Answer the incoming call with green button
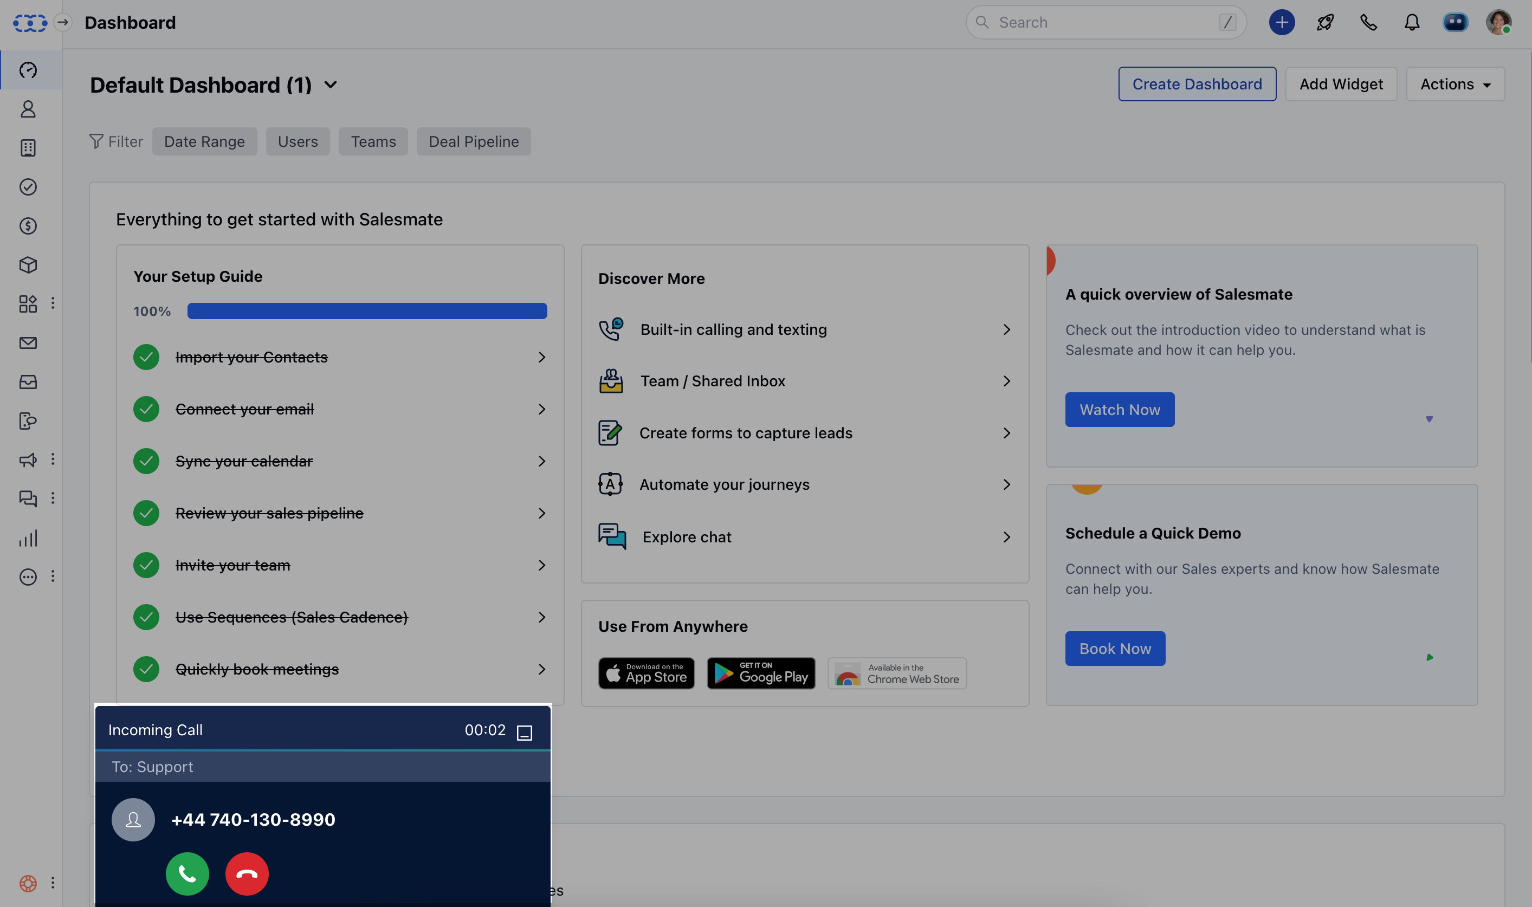The image size is (1532, 907). point(187,874)
